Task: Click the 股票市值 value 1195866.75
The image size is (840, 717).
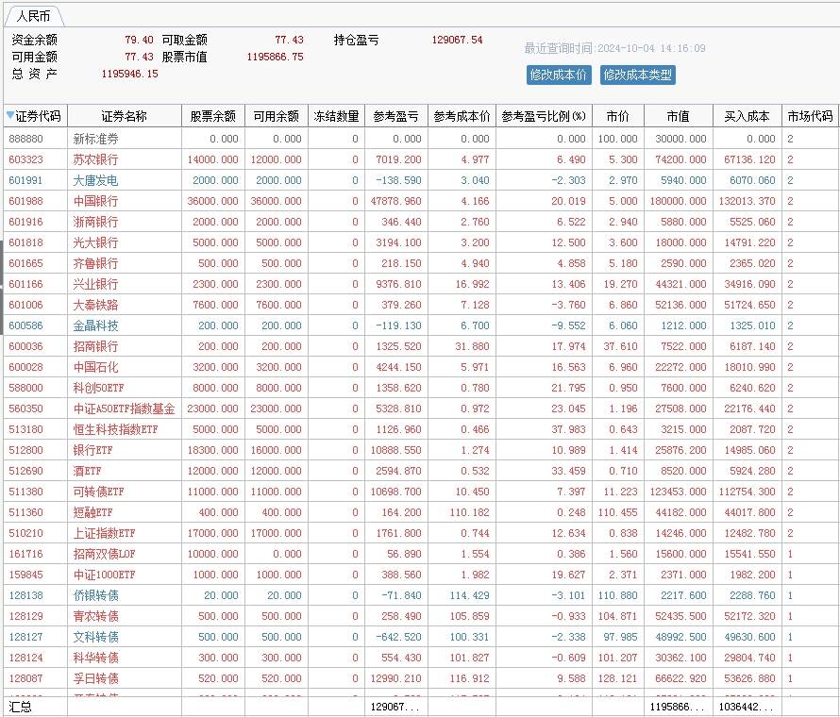Action: [275, 57]
